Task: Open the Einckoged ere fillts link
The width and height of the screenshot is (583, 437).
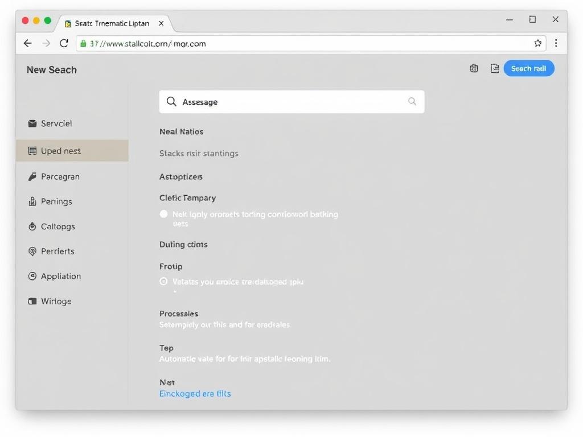Action: click(195, 394)
